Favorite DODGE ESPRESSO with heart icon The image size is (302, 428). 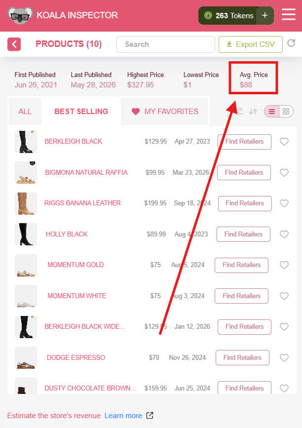point(284,358)
